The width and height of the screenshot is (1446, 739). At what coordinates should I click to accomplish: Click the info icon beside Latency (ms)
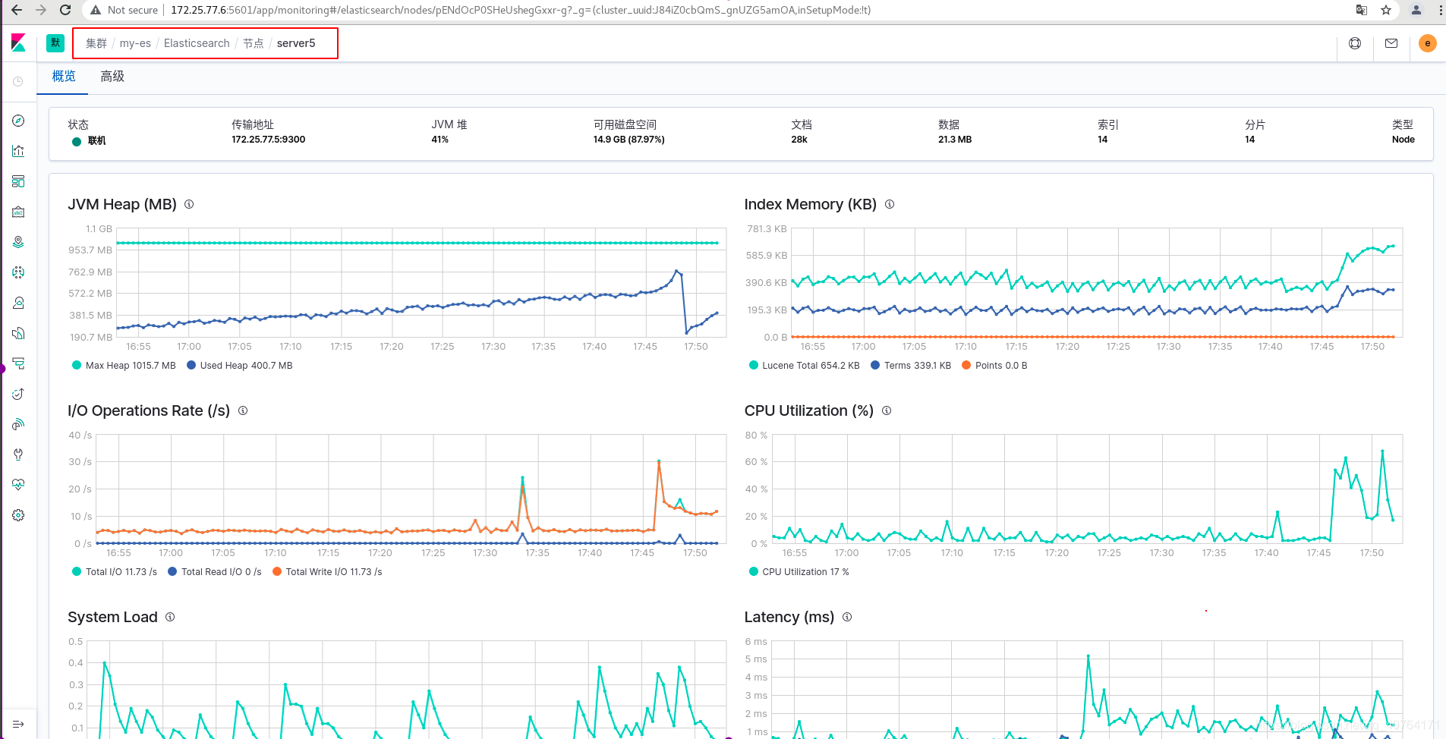847,617
